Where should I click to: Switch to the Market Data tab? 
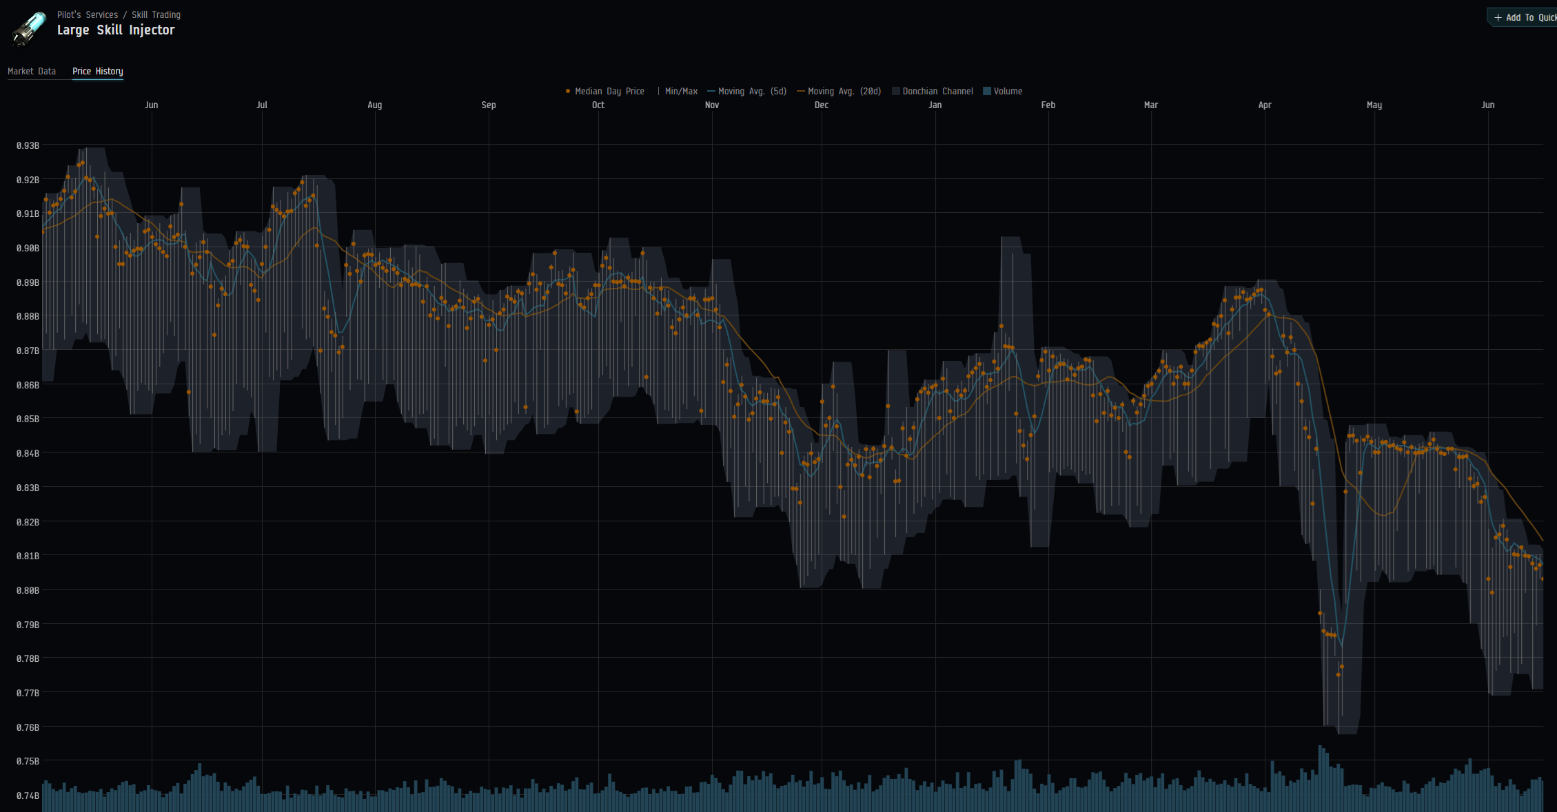[32, 71]
